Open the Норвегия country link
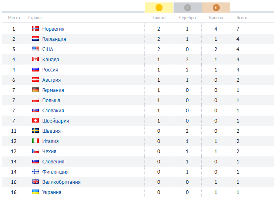This screenshot has width=274, height=203. [x=53, y=29]
